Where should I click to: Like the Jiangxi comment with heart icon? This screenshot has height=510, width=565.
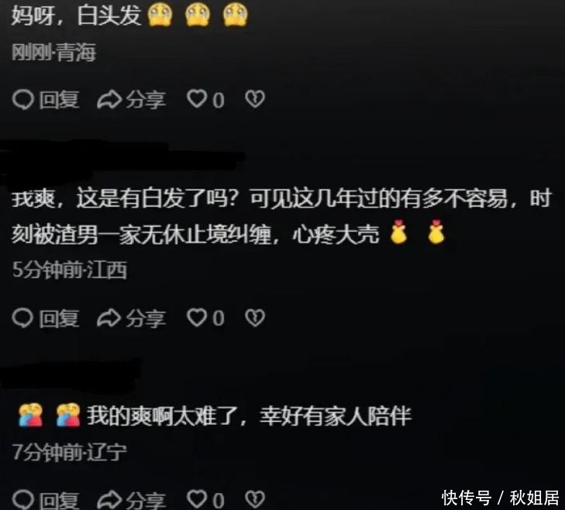[197, 317]
